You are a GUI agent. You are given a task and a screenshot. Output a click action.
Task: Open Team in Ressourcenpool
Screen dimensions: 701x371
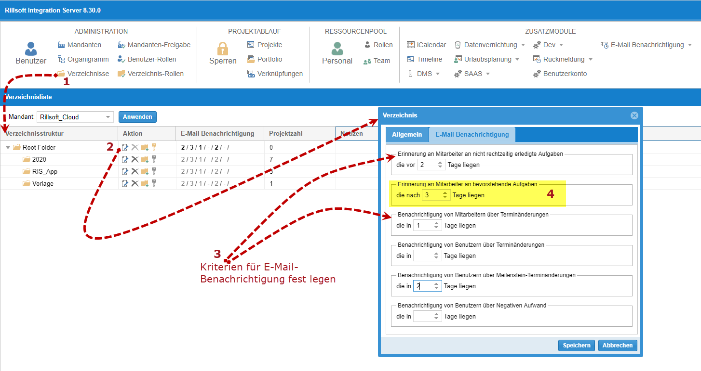pyautogui.click(x=377, y=61)
